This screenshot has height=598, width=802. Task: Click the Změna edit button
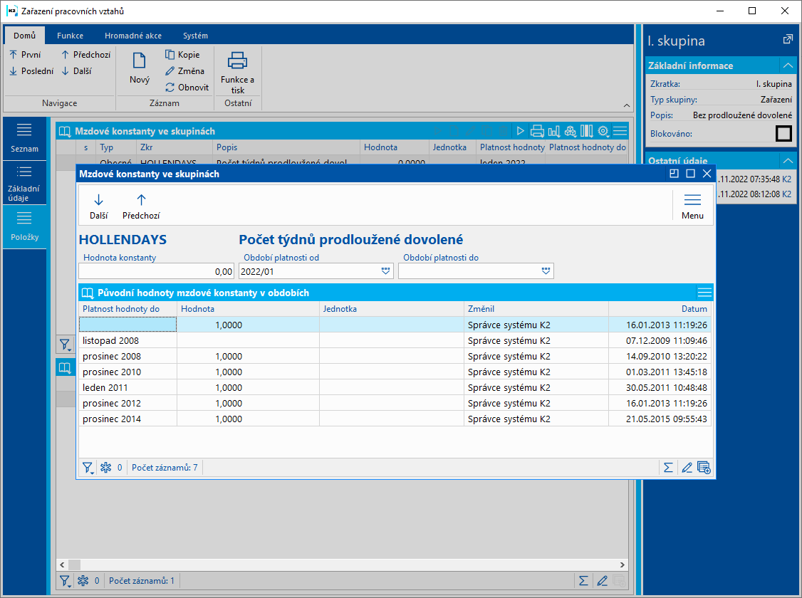184,71
